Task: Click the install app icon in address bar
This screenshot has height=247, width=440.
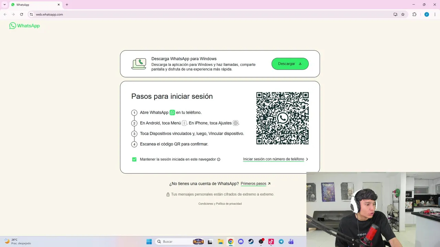Action: pos(395,14)
